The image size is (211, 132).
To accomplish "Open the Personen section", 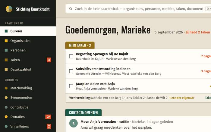I will [x=28, y=50].
